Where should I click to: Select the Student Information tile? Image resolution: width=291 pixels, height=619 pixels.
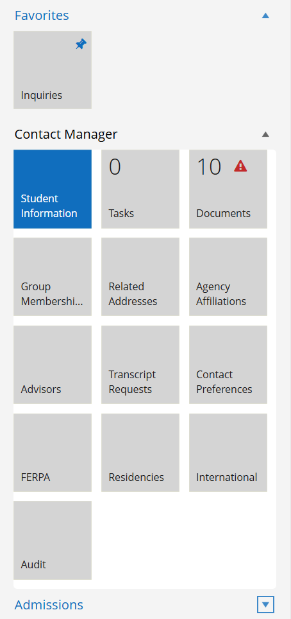(53, 189)
